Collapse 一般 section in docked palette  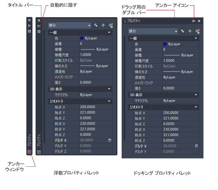point(196,38)
